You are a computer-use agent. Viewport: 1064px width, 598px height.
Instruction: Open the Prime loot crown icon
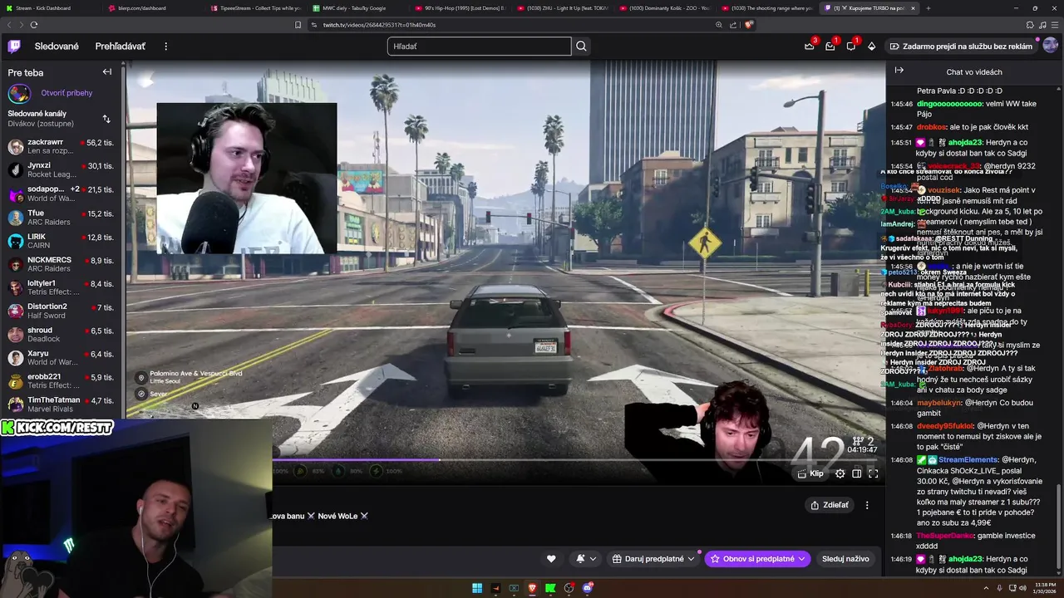[x=809, y=47]
